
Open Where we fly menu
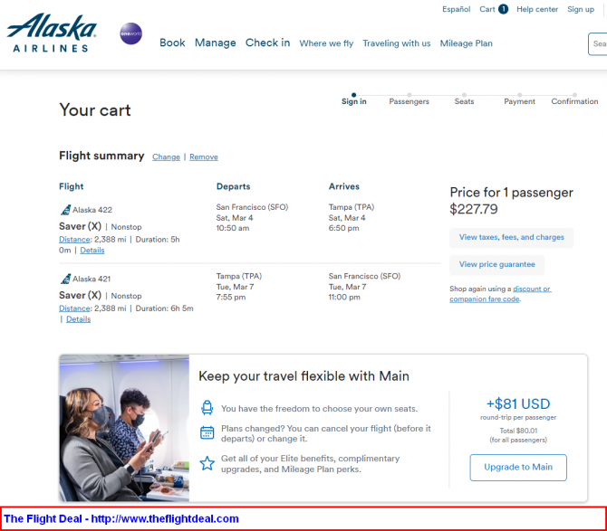click(326, 43)
